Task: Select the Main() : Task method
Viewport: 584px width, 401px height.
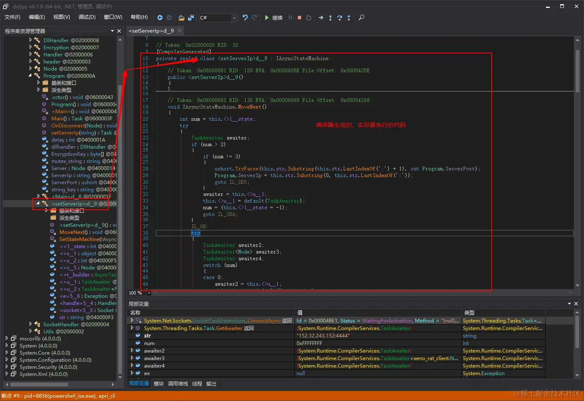Action: 82,118
